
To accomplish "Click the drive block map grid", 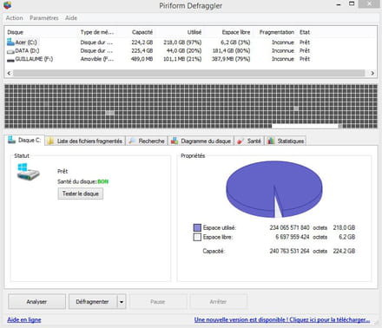I will [x=191, y=106].
